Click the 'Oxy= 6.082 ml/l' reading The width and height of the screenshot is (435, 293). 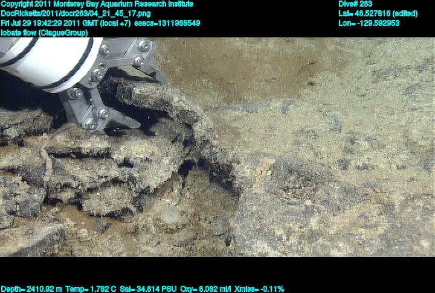click(205, 289)
